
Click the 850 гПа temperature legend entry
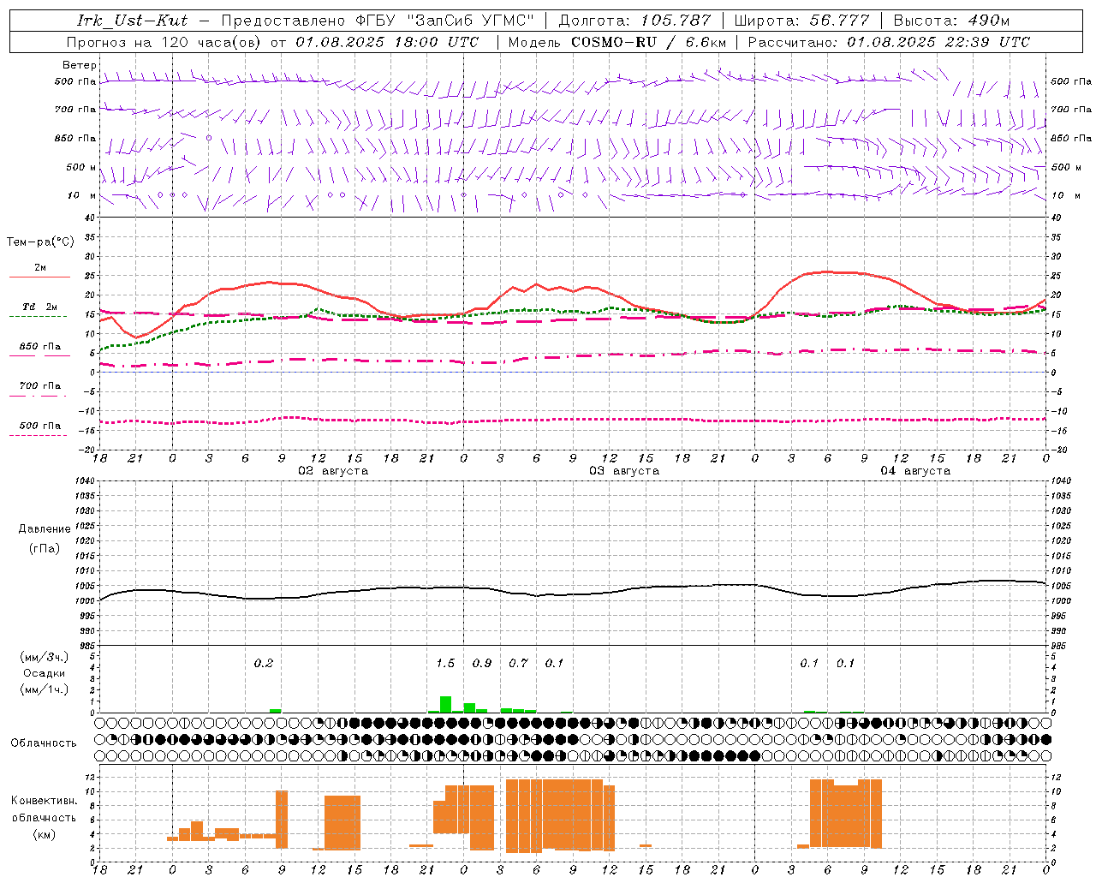(40, 347)
